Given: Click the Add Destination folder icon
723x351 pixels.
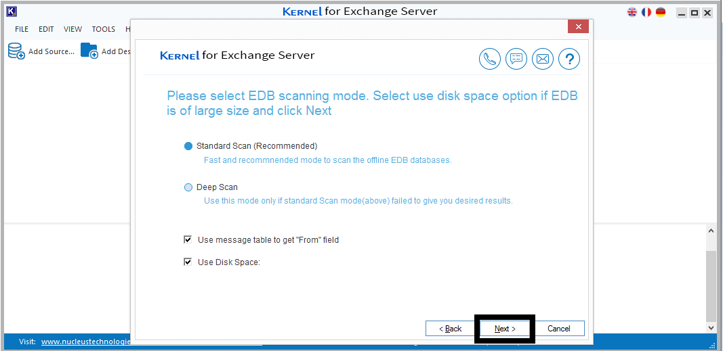Looking at the screenshot, I should (89, 51).
